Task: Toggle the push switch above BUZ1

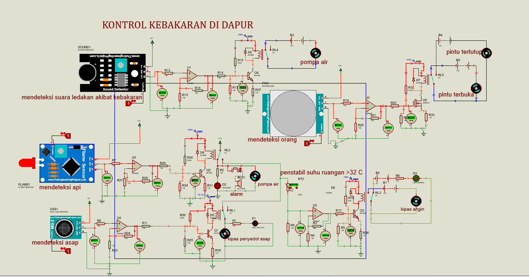Action: tap(235, 169)
